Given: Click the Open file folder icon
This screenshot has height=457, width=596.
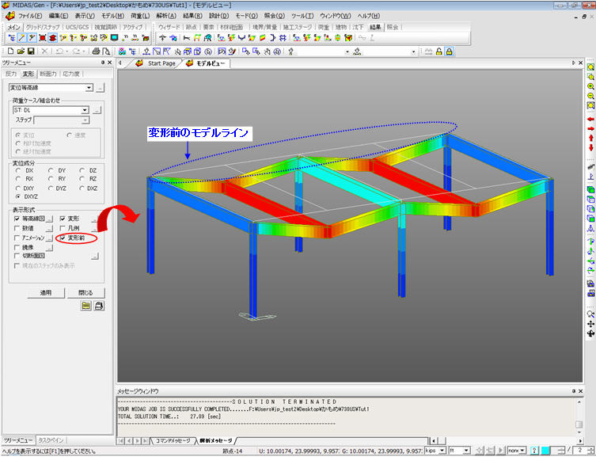Looking at the screenshot, I should coord(21,51).
